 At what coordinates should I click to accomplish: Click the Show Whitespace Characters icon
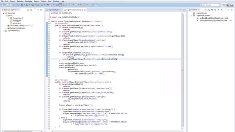(66, 5)
